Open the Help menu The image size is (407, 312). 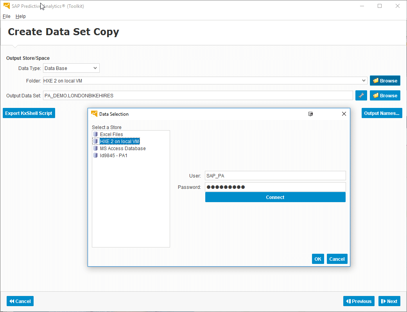pyautogui.click(x=21, y=16)
